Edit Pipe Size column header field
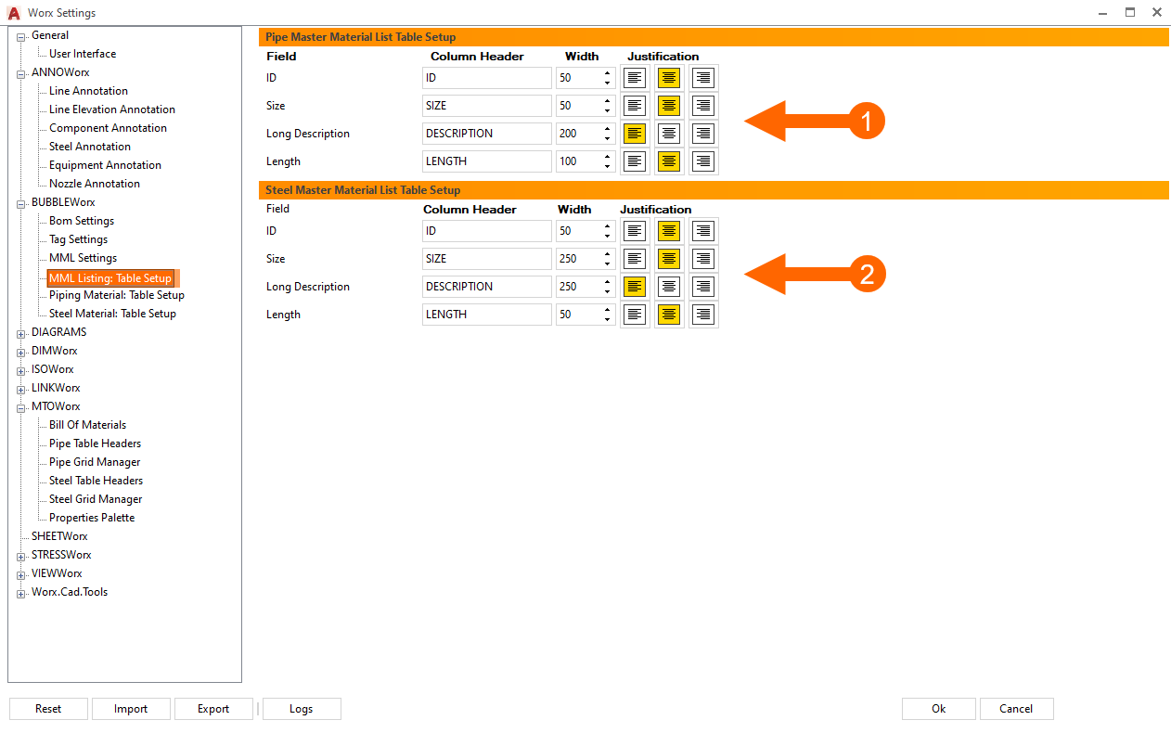Image resolution: width=1171 pixels, height=733 pixels. [x=487, y=106]
